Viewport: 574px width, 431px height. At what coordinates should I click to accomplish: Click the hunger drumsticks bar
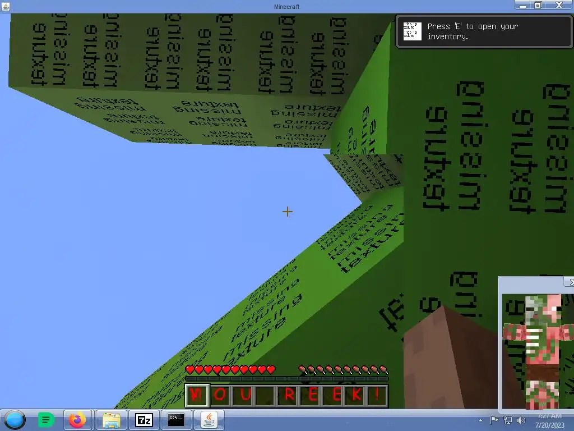(x=343, y=369)
